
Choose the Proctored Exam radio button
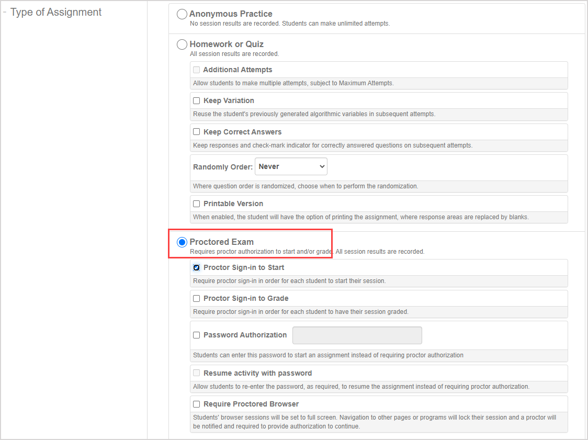pos(182,242)
